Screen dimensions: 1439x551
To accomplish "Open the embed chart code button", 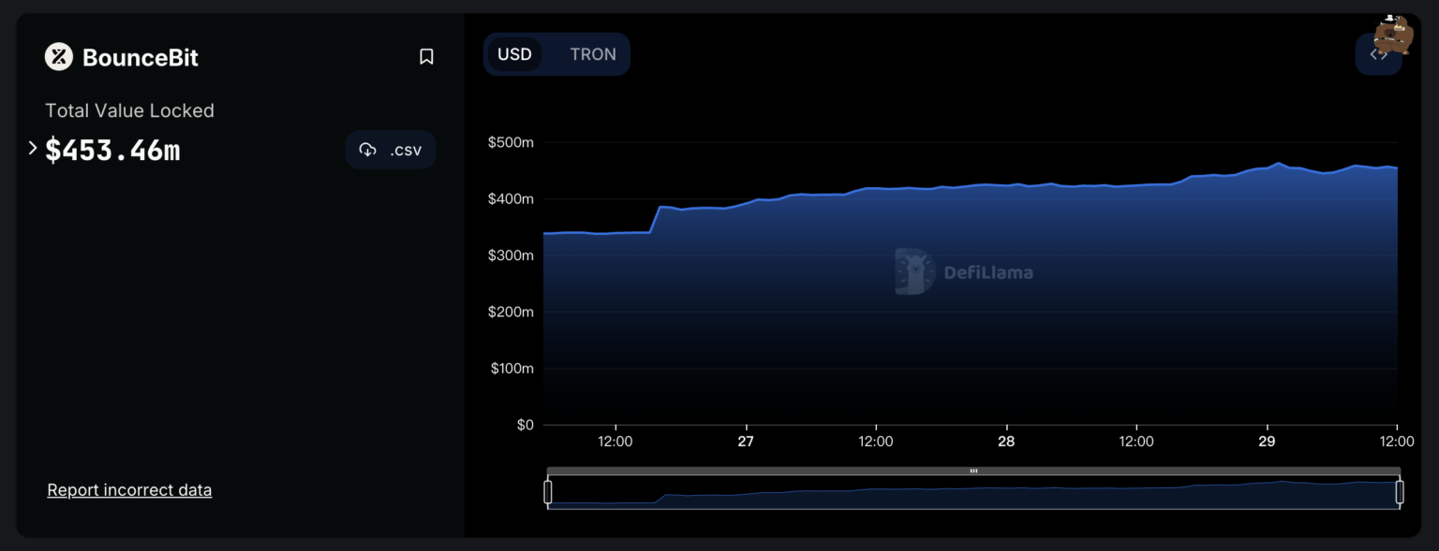I will pos(1377,55).
